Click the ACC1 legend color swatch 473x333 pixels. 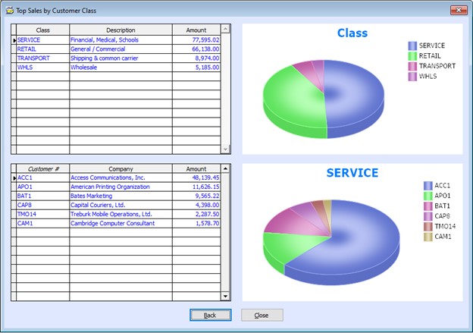point(428,186)
